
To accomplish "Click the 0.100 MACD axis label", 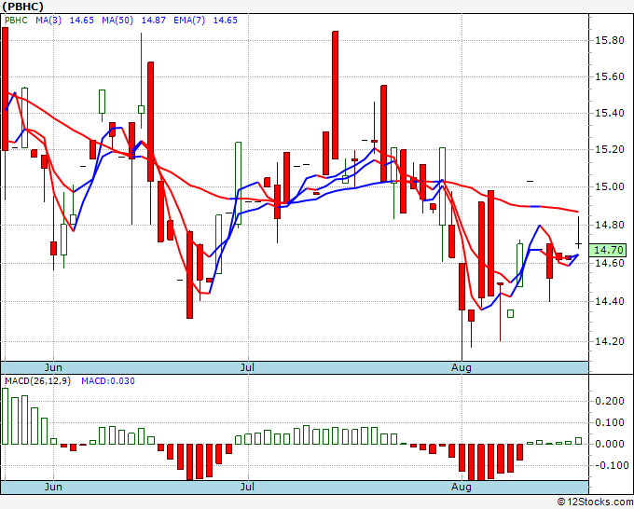I will click(x=610, y=423).
